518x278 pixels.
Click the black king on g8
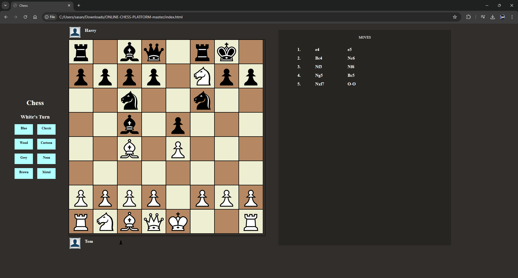coord(227,52)
